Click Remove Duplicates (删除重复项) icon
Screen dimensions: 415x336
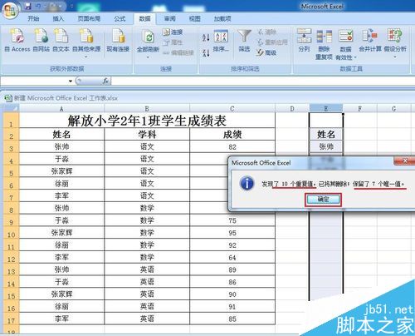[x=324, y=37]
